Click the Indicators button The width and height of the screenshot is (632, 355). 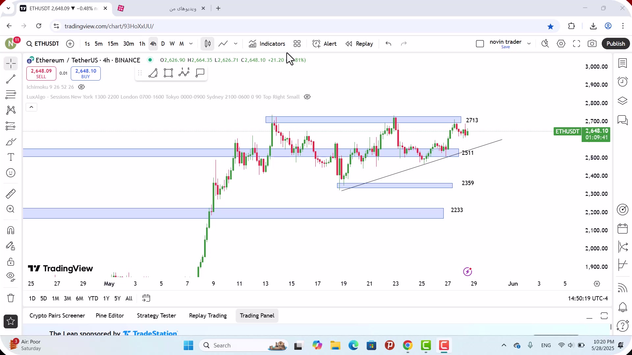pos(267,44)
